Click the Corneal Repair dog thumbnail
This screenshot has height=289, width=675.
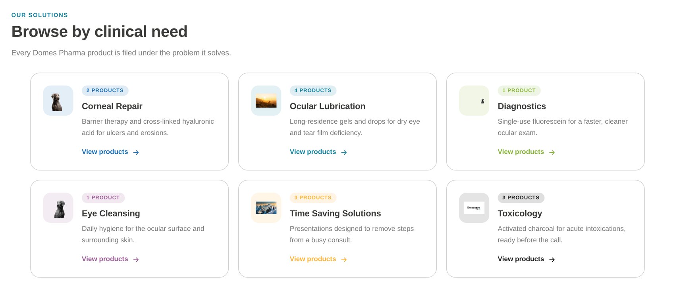[58, 101]
